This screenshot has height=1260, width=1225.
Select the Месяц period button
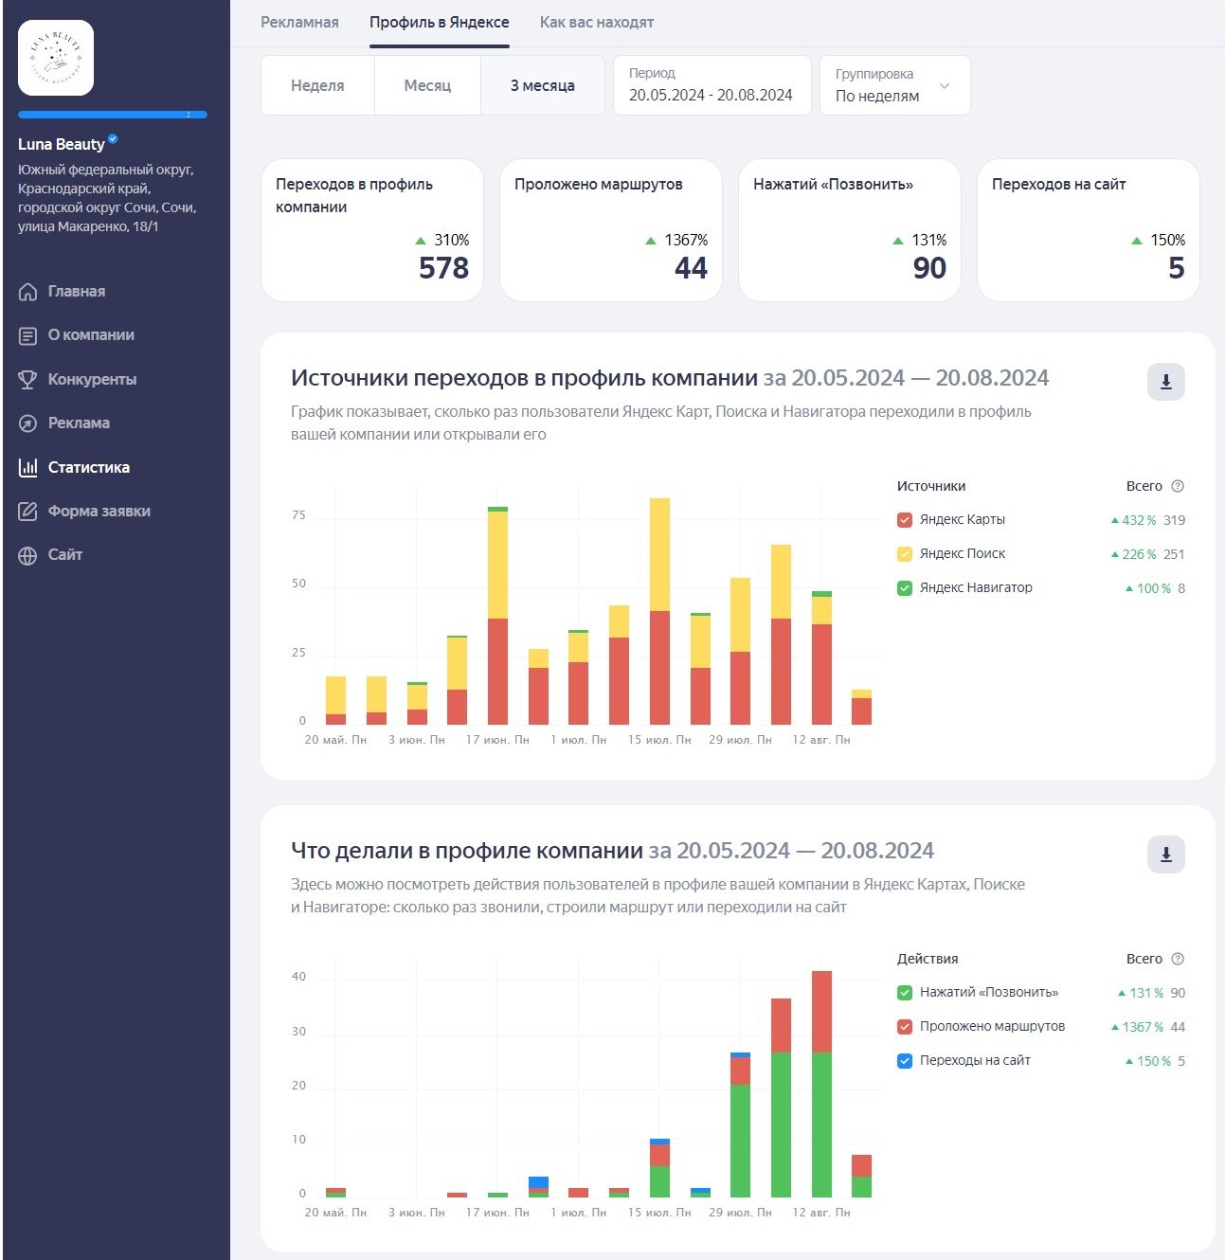427,86
